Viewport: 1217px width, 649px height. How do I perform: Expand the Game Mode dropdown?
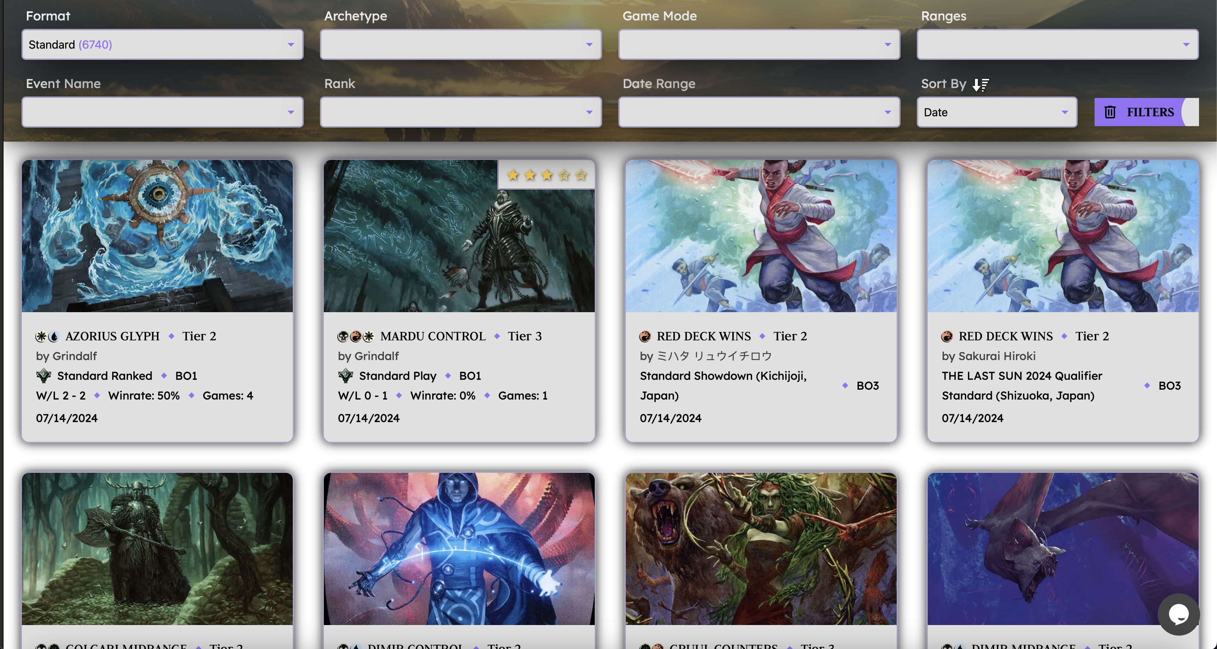click(x=759, y=44)
